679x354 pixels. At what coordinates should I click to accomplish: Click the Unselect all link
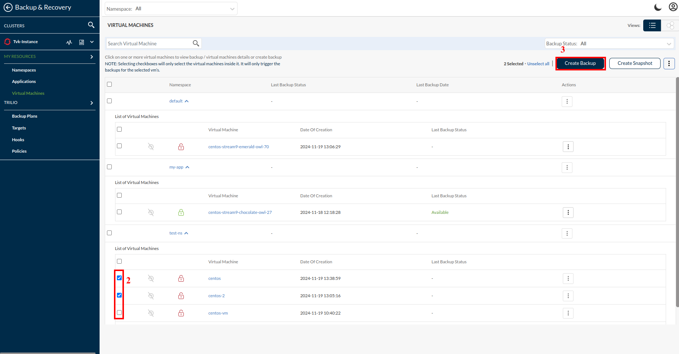[x=538, y=64]
